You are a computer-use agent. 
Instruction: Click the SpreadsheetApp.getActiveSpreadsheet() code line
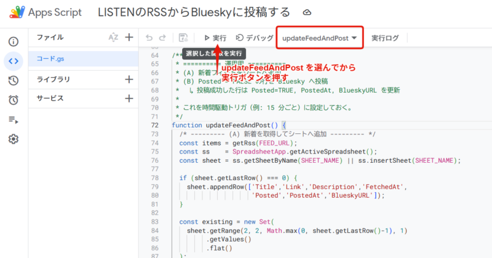tap(279, 152)
